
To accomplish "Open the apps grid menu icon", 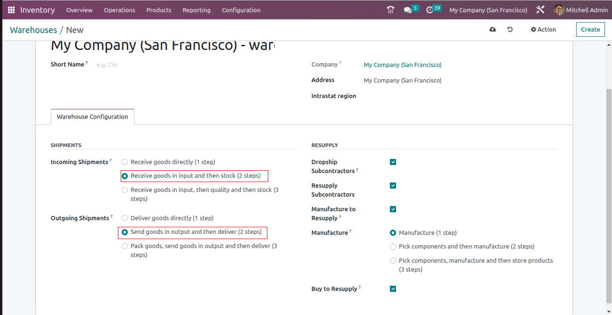I will click(11, 10).
